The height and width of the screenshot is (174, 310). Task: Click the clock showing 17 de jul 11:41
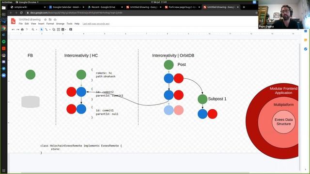click(x=159, y=2)
